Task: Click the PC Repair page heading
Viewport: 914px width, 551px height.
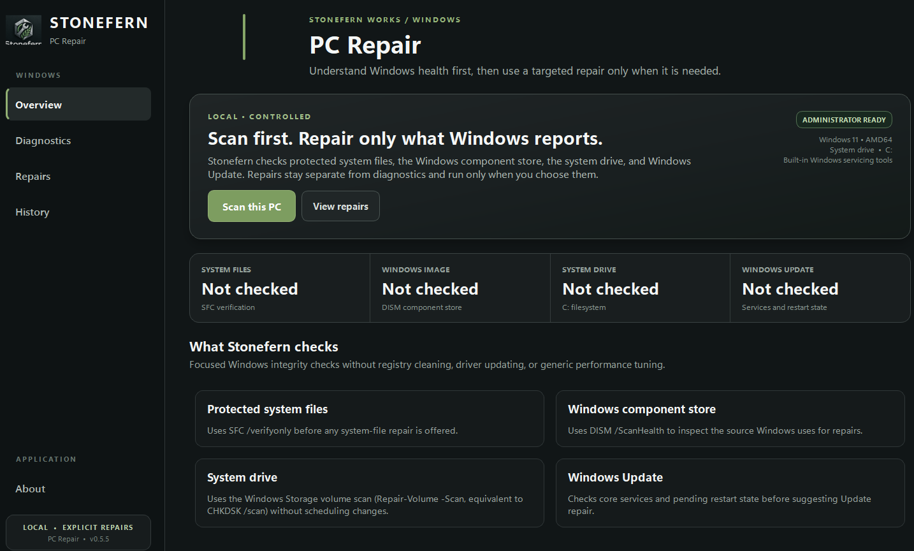Action: 365,45
